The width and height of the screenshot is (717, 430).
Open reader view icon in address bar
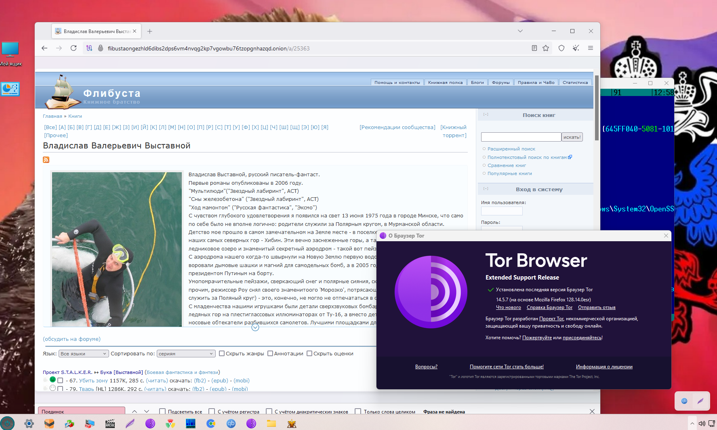click(x=534, y=48)
